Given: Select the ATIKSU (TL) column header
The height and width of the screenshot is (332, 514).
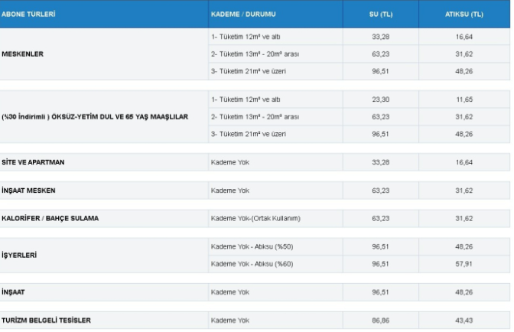Looking at the screenshot, I should click(x=464, y=15).
